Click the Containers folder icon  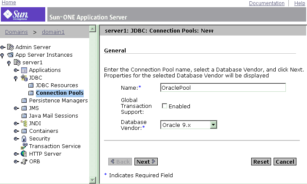tap(24, 131)
